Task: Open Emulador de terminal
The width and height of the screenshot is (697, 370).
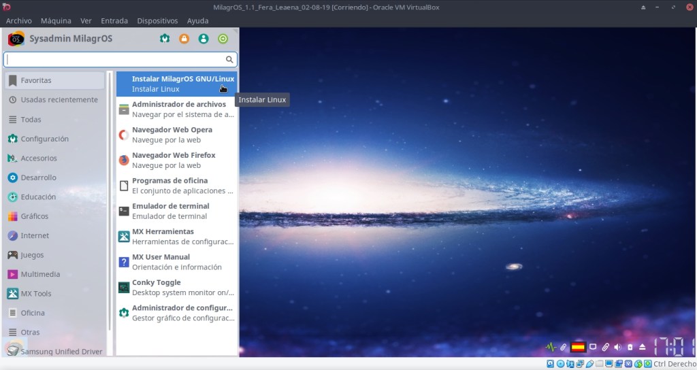Action: [177, 211]
